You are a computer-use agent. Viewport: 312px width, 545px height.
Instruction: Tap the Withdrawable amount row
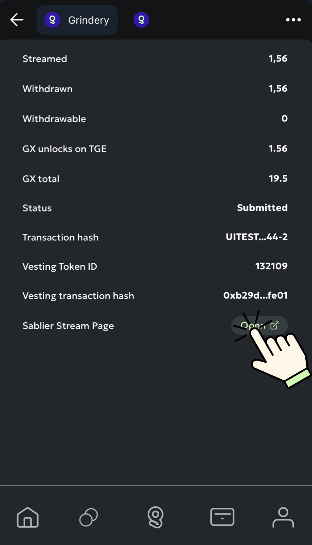coord(155,119)
